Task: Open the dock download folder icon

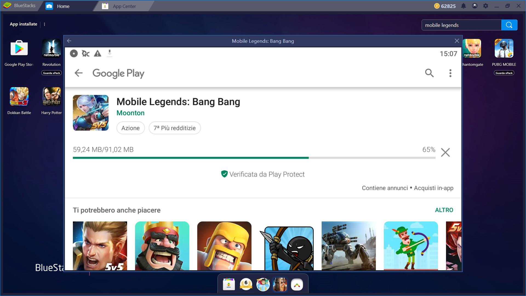Action: pyautogui.click(x=229, y=284)
